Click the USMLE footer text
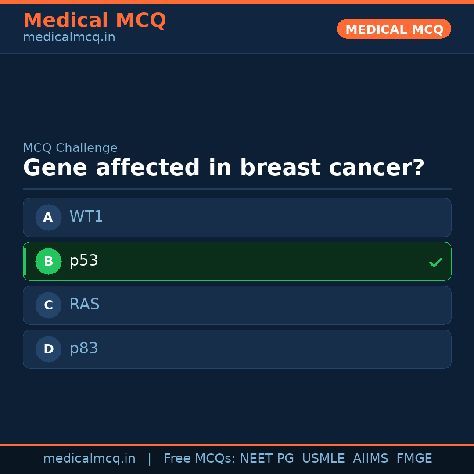474x474 pixels. click(x=323, y=459)
